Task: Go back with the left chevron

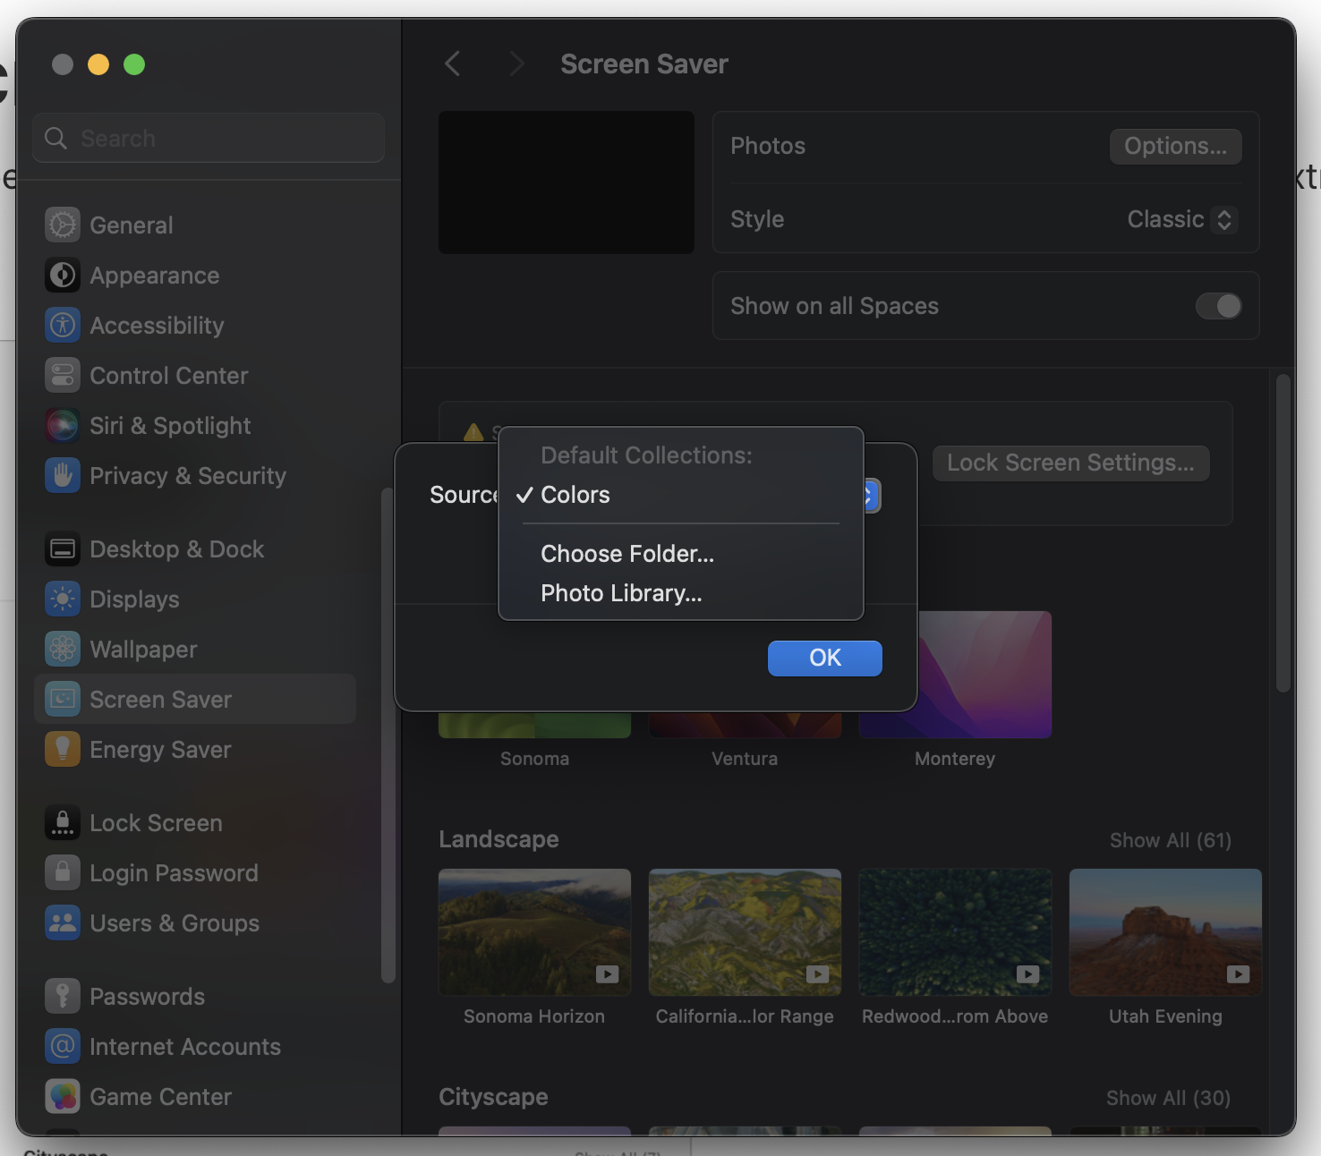Action: (453, 64)
